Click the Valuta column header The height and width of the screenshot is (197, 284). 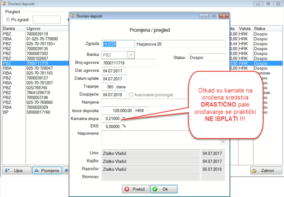point(246,28)
